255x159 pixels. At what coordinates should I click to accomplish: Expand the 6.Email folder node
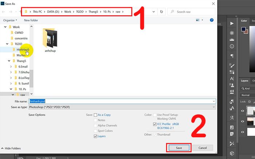[11, 67]
